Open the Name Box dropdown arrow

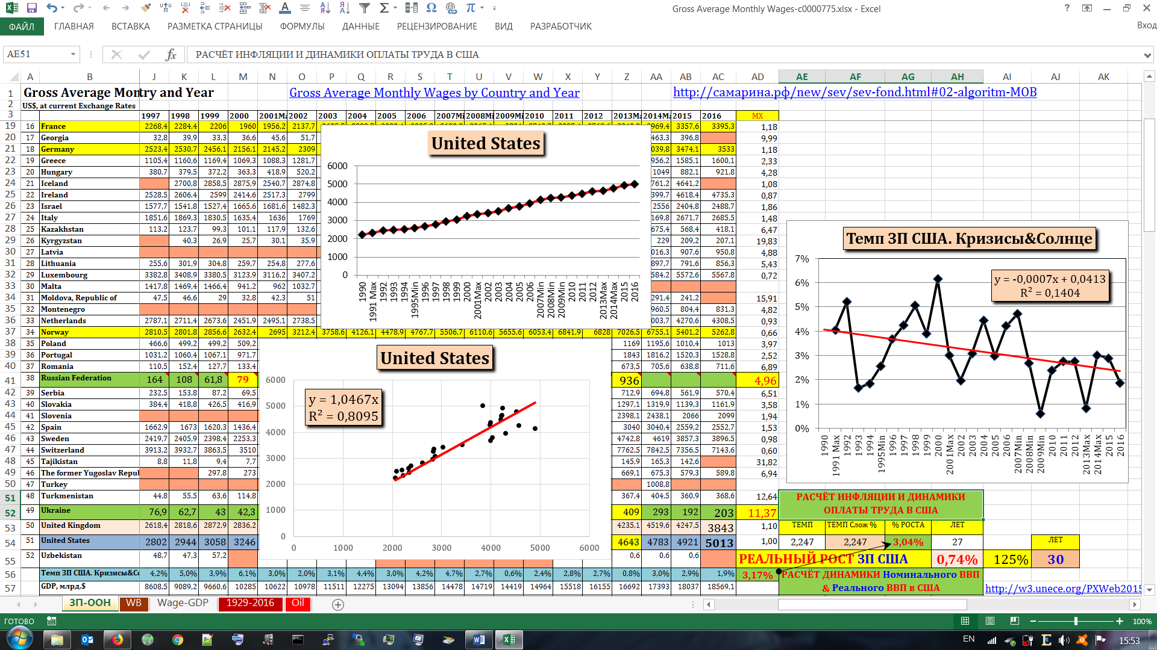(x=73, y=55)
